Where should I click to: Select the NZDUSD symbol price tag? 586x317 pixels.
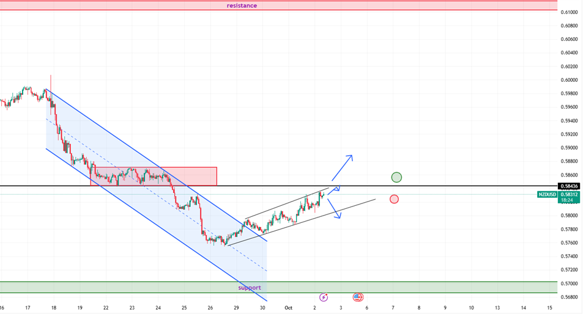point(547,194)
